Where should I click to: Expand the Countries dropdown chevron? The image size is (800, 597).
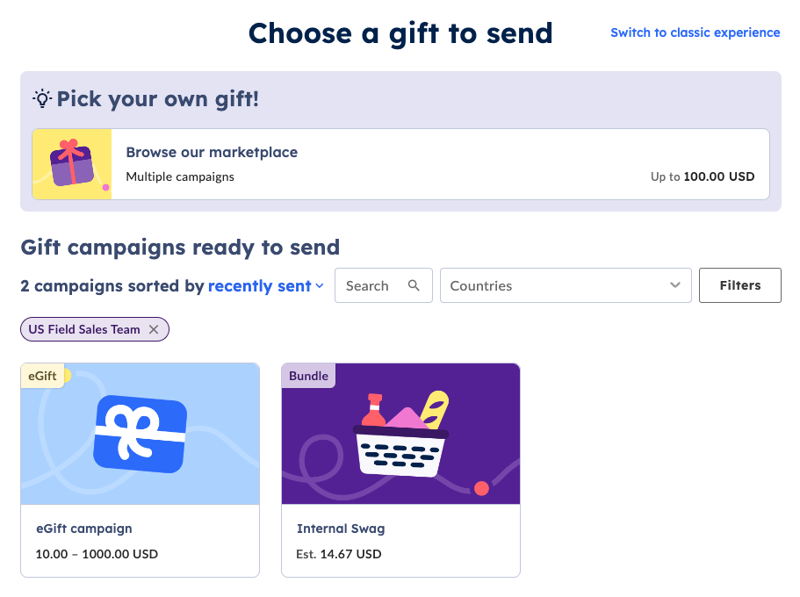tap(675, 285)
